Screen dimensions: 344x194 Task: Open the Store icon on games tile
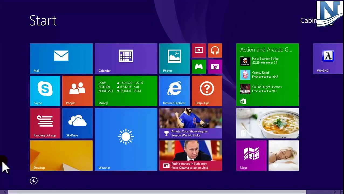point(243,101)
